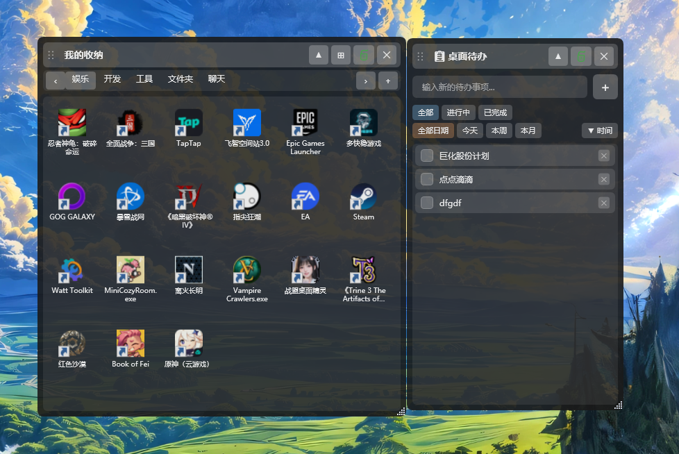
Task: Click the resize grip of 我的收纳 panel
Action: 401,412
